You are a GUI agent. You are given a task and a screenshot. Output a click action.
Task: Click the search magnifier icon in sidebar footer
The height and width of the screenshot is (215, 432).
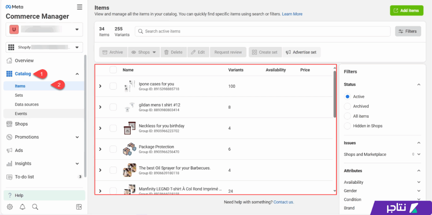(35, 207)
